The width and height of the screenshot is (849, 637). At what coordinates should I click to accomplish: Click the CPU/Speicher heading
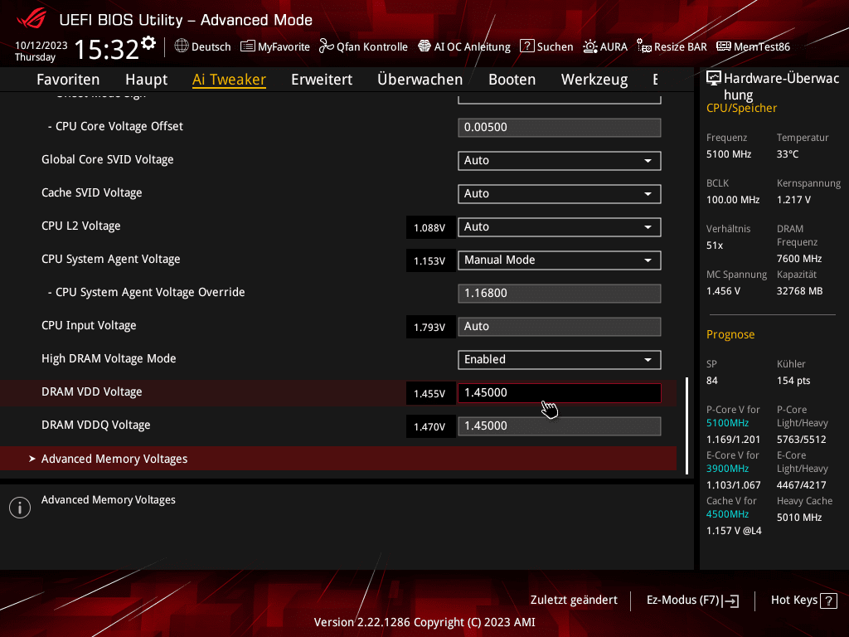click(x=741, y=108)
